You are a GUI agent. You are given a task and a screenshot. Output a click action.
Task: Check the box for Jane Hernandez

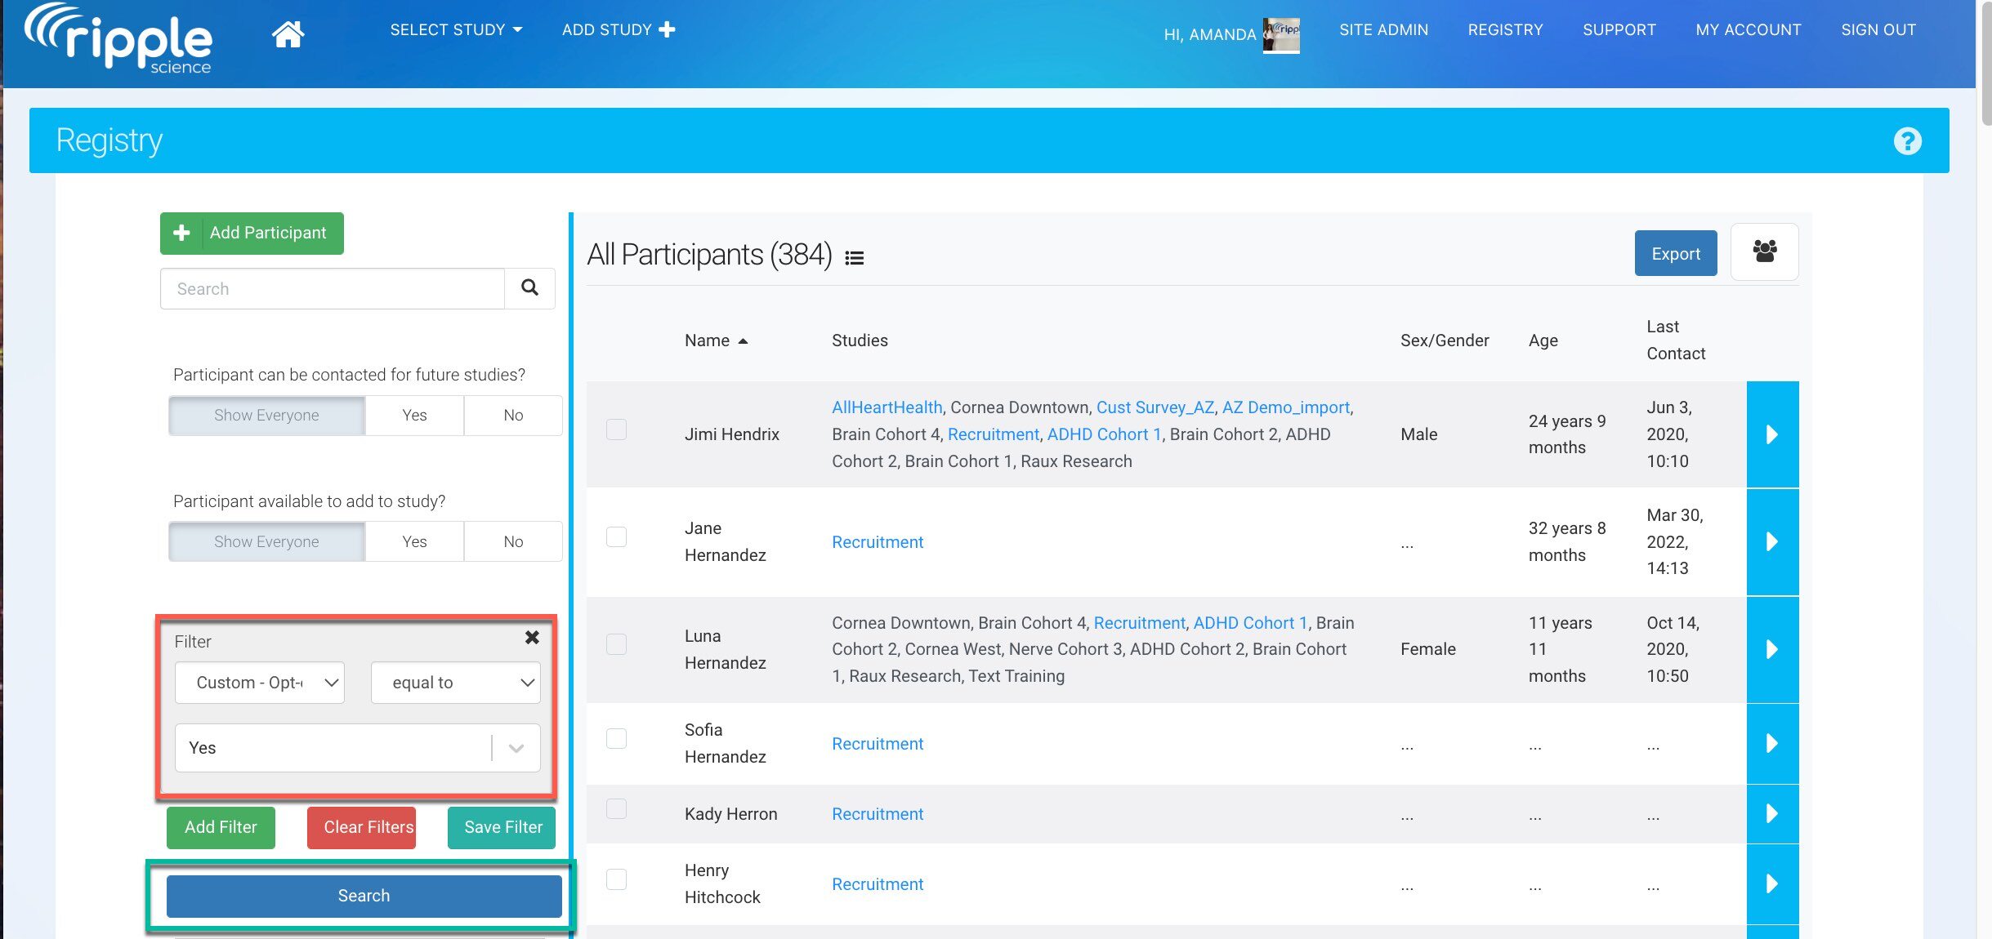coord(617,537)
